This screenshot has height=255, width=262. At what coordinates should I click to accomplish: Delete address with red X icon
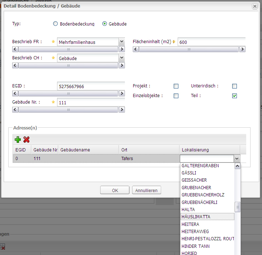point(27,140)
